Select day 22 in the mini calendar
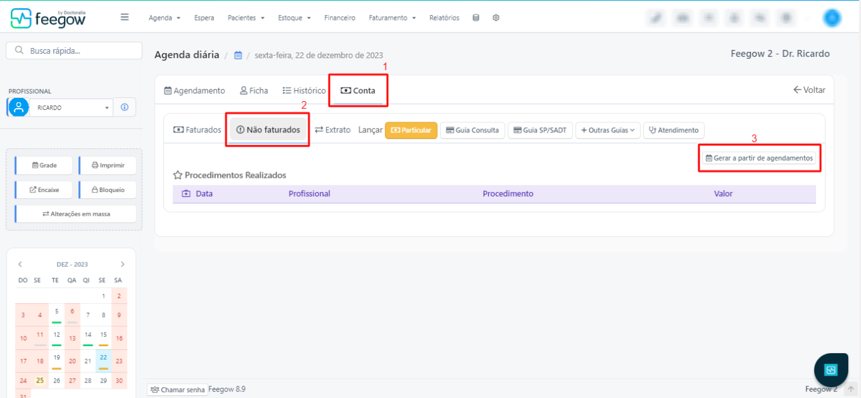Screen dimensions: 861x398 point(103,360)
